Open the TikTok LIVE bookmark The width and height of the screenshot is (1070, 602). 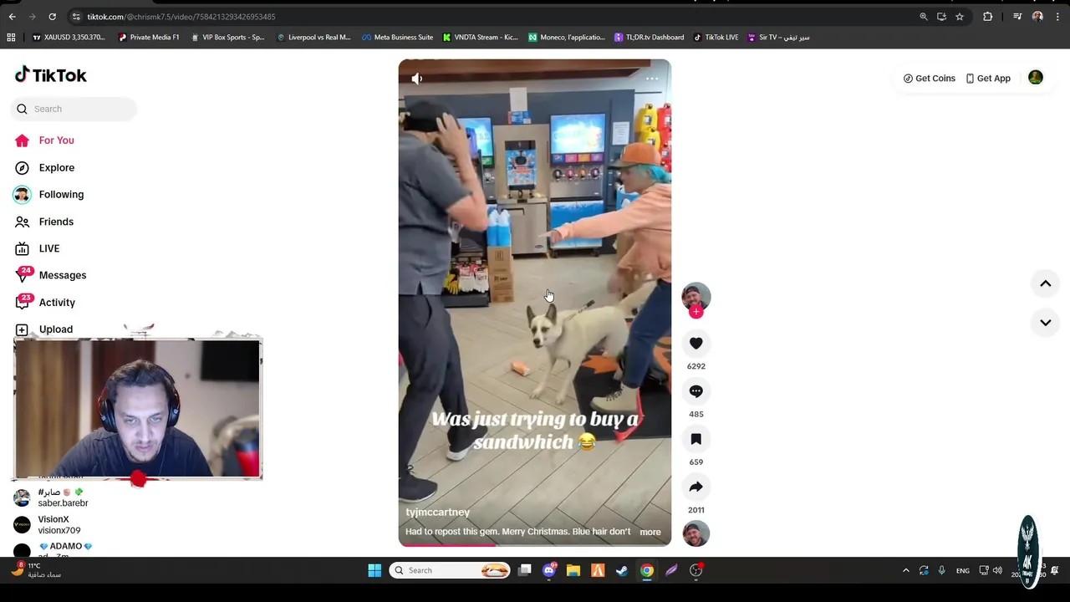[x=716, y=37]
